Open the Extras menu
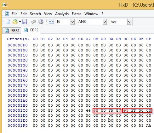Viewport: 154px width, 133px height. click(77, 14)
